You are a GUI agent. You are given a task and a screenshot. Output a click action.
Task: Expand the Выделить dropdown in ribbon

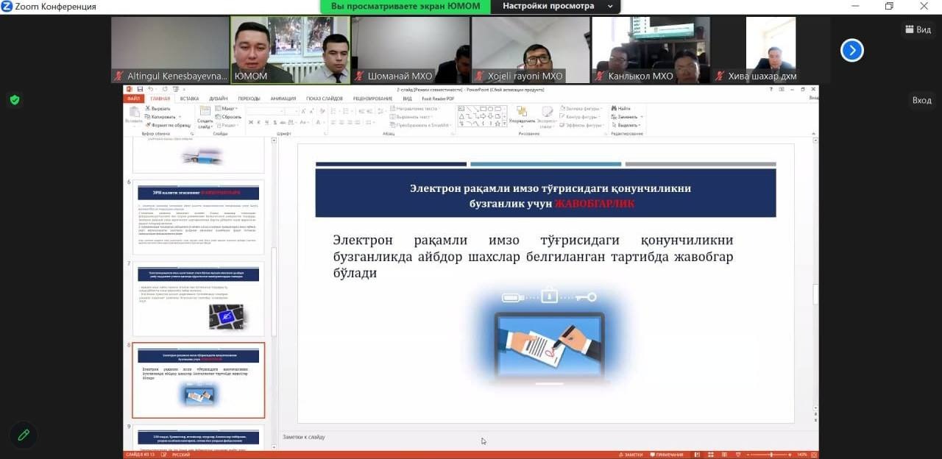tap(627, 125)
